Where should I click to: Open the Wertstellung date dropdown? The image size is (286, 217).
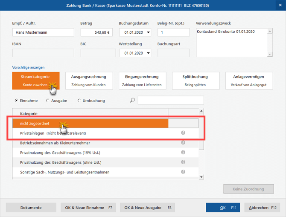coord(148,53)
